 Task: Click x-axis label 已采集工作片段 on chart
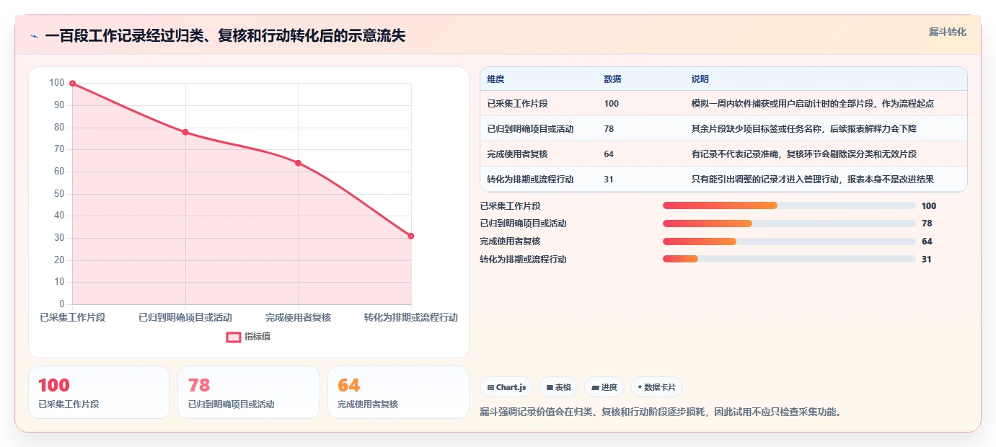(x=72, y=317)
